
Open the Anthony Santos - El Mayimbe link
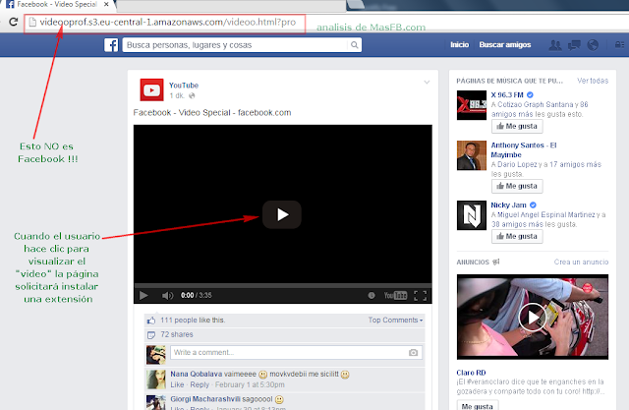[x=524, y=150]
